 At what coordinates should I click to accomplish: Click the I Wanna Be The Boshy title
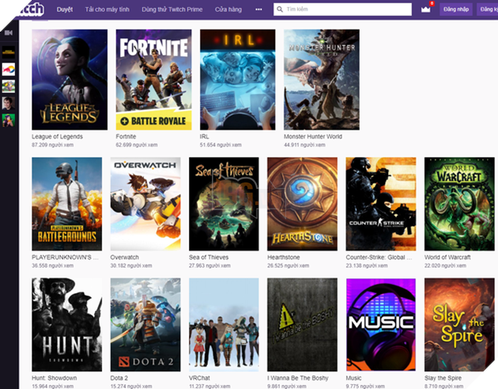298,378
